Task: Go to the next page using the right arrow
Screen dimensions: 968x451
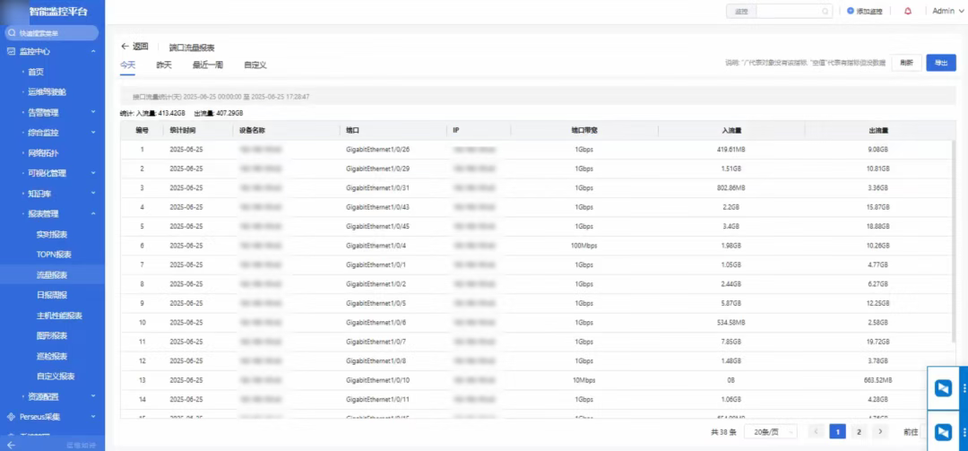Action: pyautogui.click(x=880, y=432)
